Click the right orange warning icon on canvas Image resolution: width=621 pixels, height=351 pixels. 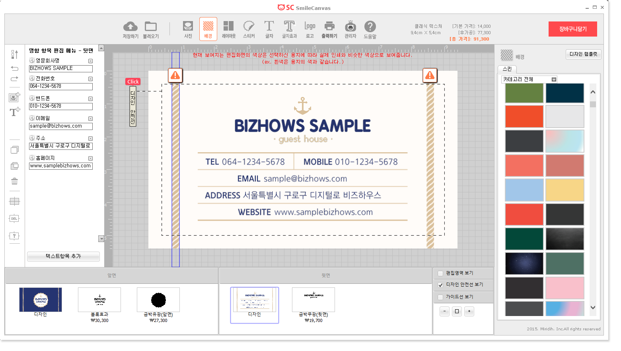430,75
